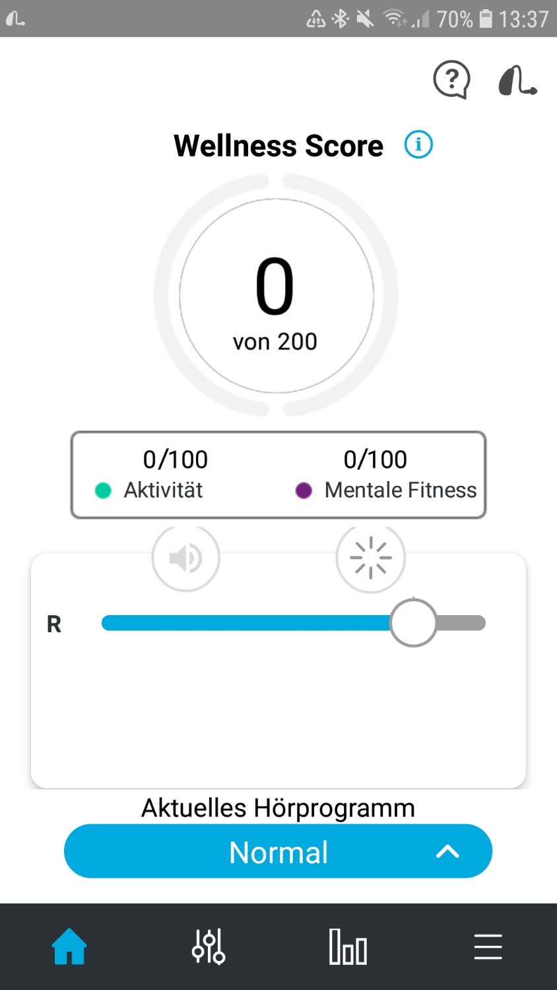557x990 pixels.
Task: Tap the hearing aid device icon
Action: point(517,81)
